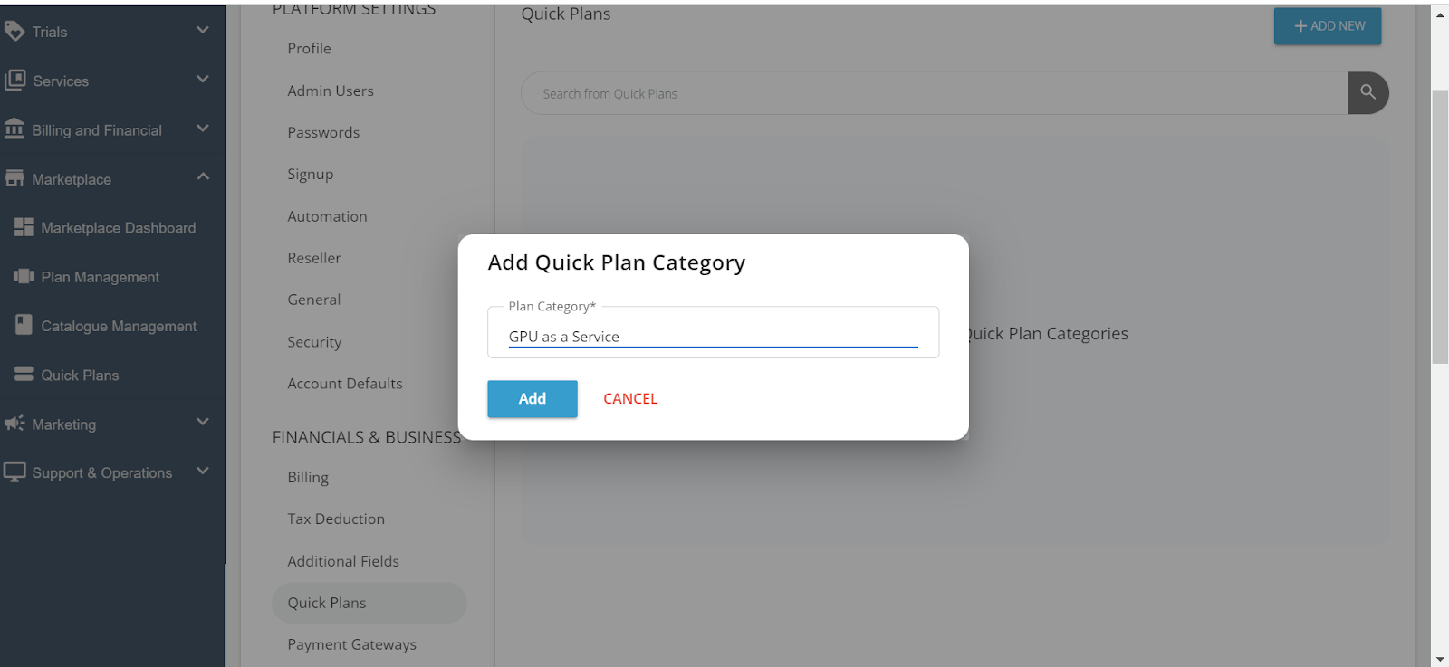The image size is (1449, 667).
Task: Select the Trials tag icon
Action: [x=14, y=31]
